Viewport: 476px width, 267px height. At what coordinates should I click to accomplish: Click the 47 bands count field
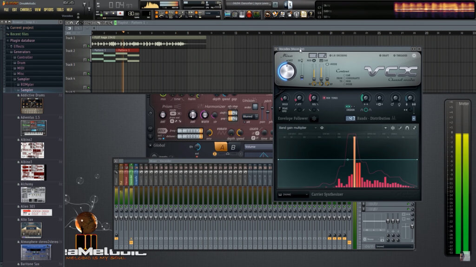click(x=350, y=118)
